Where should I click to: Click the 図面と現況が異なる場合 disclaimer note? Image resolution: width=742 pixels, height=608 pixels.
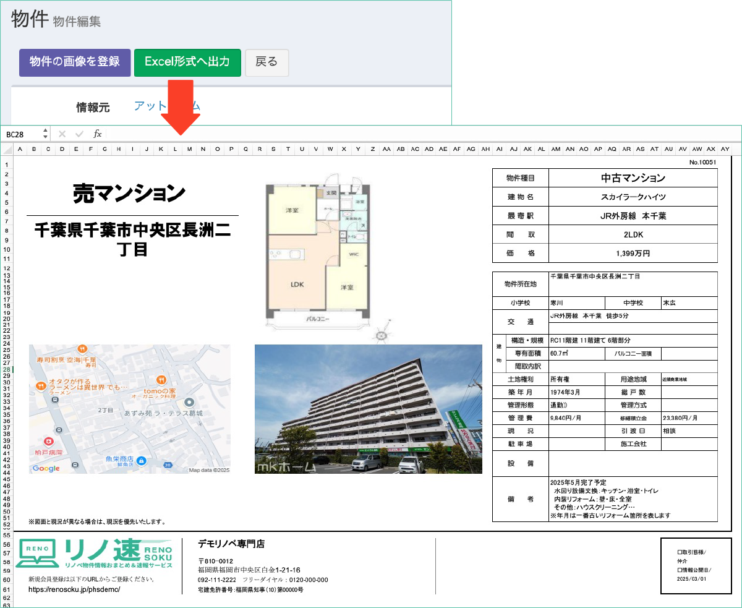(x=96, y=522)
